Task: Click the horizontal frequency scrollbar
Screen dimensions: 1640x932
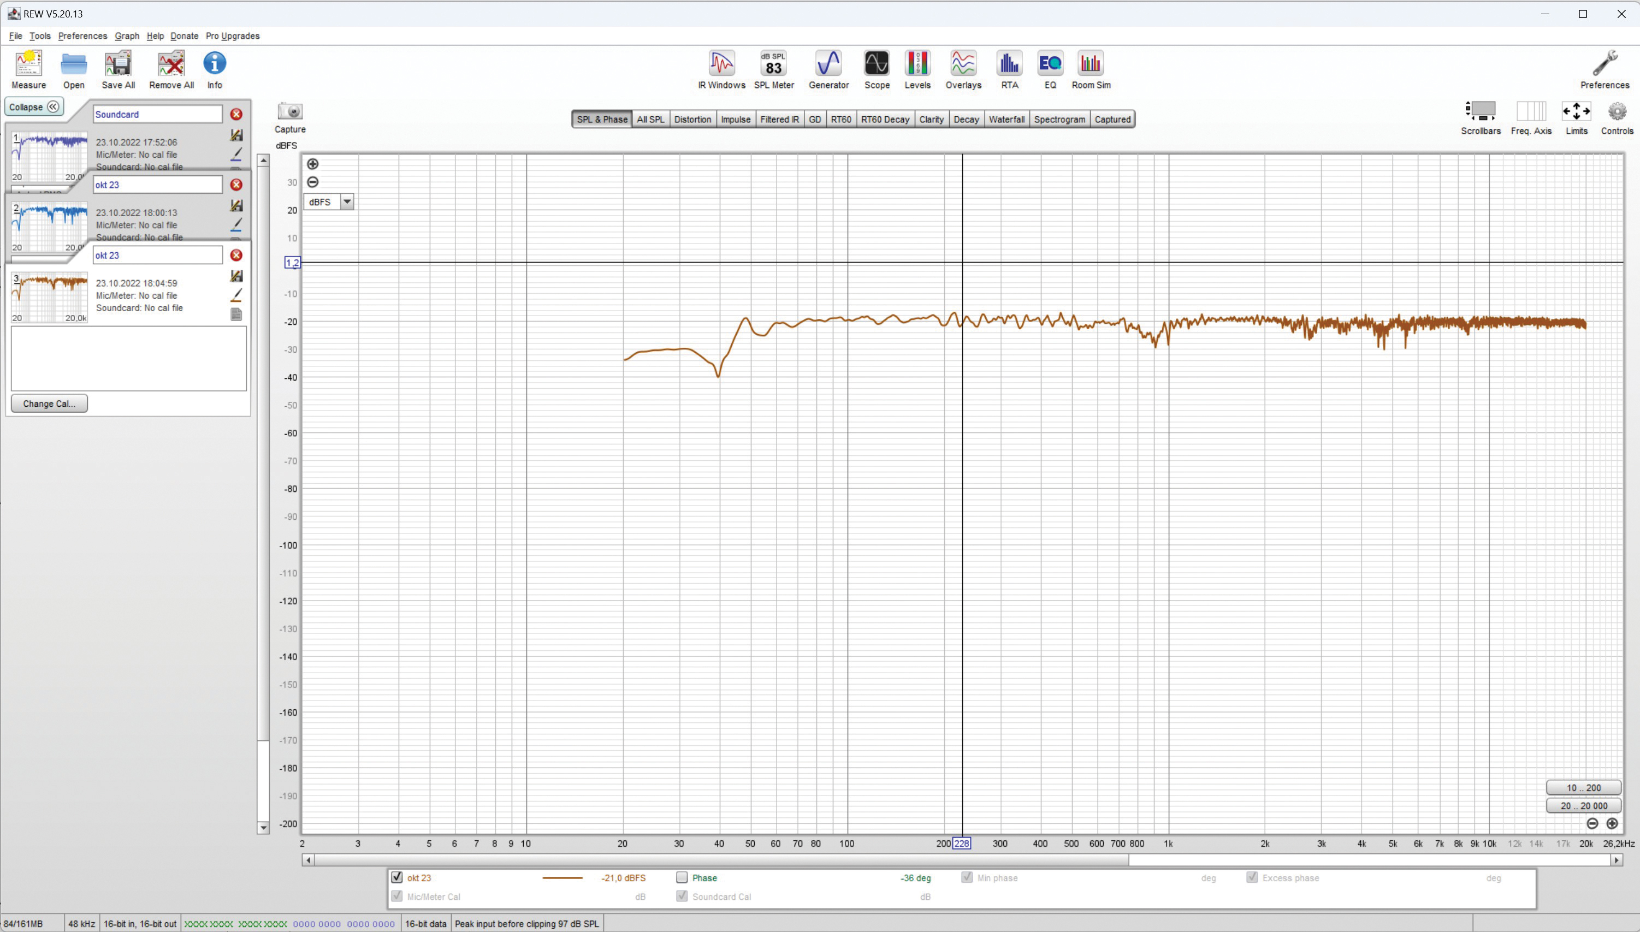Action: [x=721, y=860]
